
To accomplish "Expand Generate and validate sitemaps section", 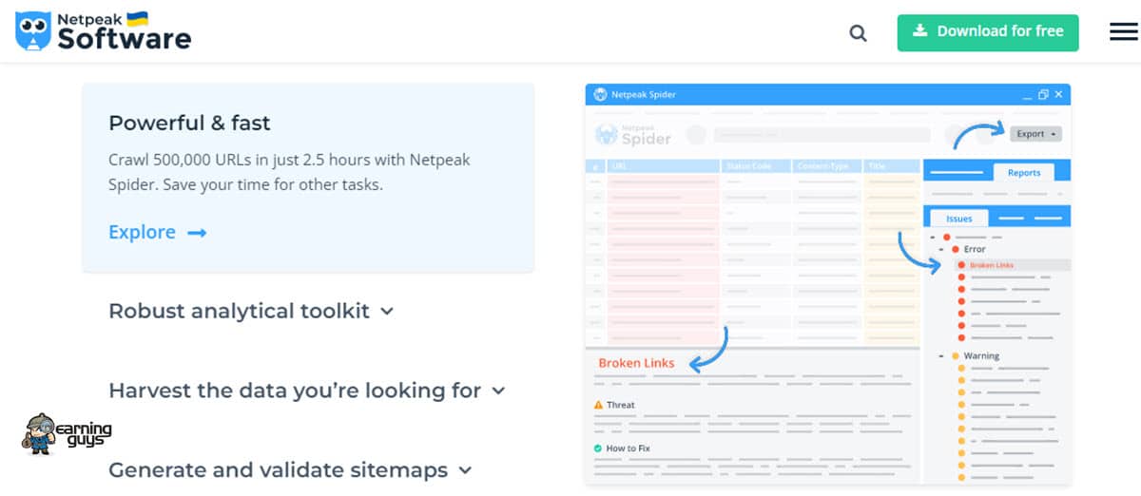I will pos(290,469).
